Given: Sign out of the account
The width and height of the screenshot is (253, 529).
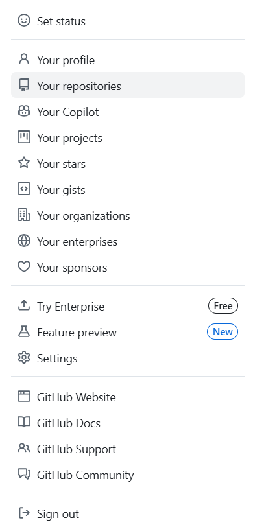Looking at the screenshot, I should point(128,514).
